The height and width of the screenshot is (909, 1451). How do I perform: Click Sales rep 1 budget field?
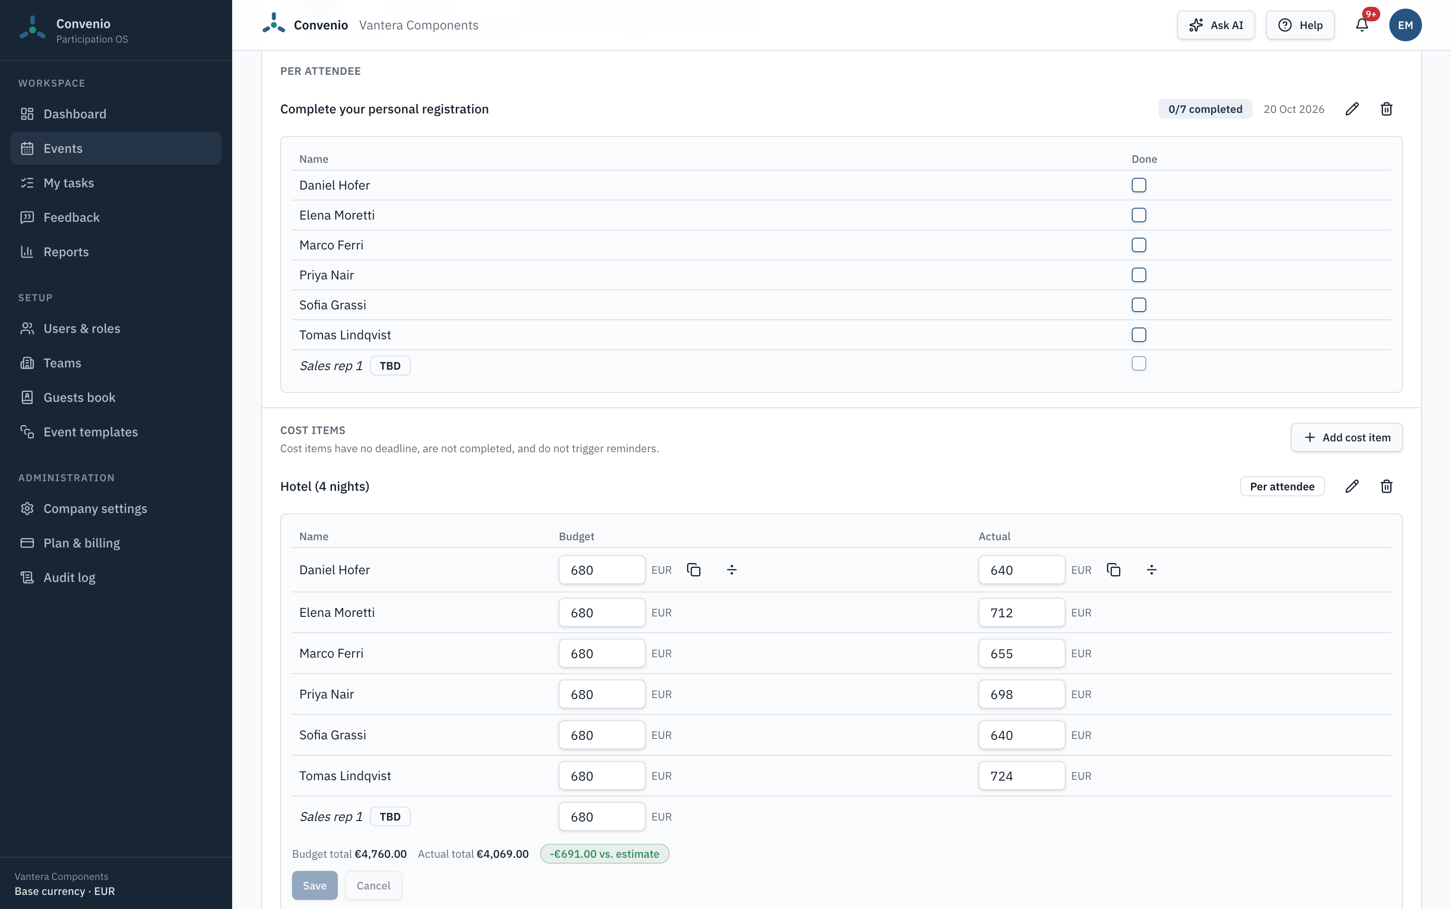pos(601,817)
